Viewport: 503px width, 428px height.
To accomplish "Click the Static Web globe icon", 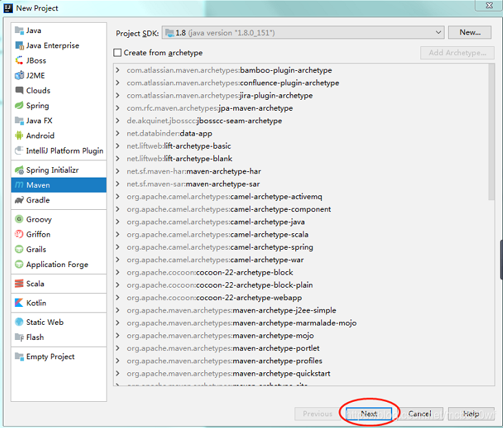I will point(19,322).
